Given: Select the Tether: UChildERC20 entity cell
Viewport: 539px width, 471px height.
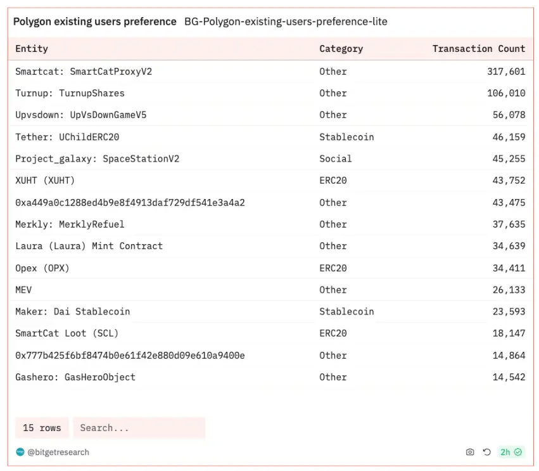Looking at the screenshot, I should click(67, 137).
